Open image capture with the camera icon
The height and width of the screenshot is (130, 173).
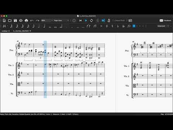pos(130,21)
